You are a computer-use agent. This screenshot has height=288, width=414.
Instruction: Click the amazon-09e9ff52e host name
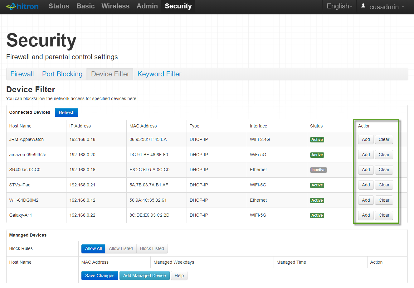click(28, 155)
